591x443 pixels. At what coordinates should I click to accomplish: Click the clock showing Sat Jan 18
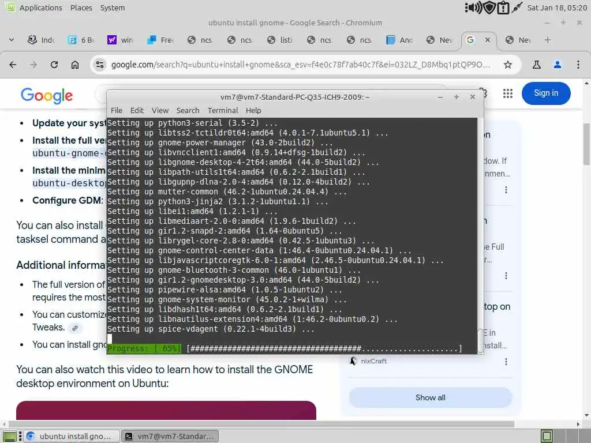click(x=557, y=7)
